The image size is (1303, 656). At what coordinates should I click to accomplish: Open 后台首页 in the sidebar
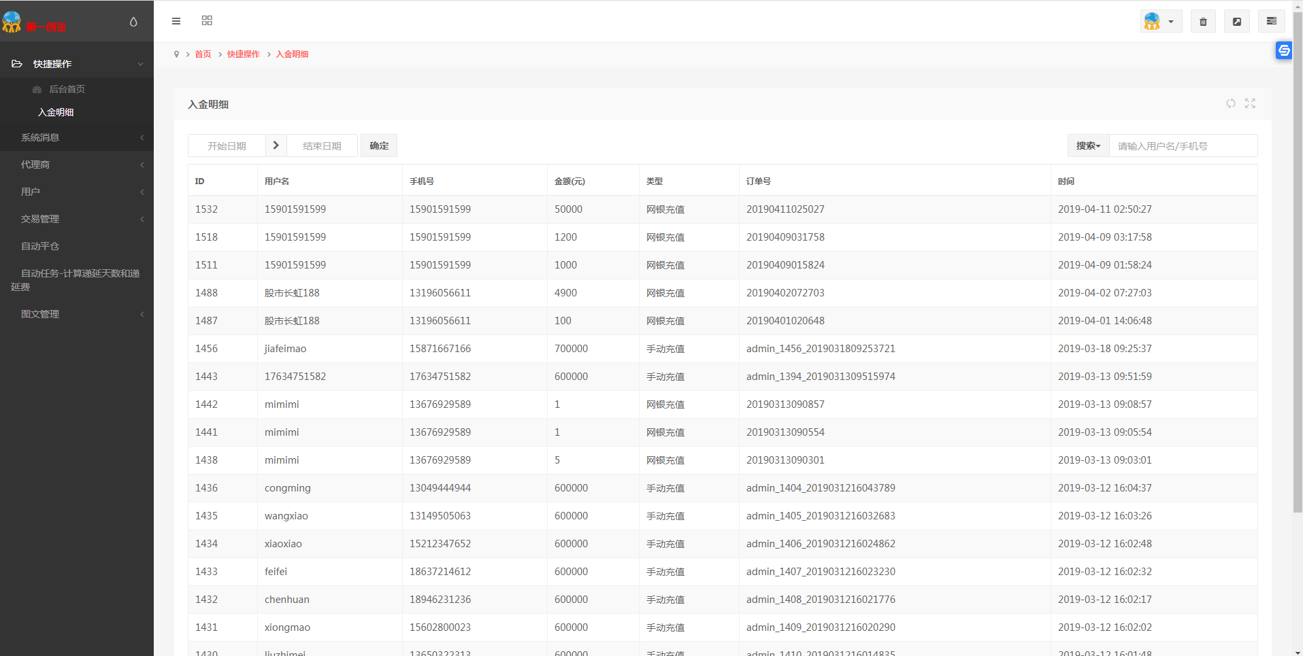67,89
